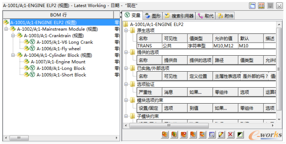Click the new window icon at top right
This screenshot has height=144, width=286.
point(253,6)
